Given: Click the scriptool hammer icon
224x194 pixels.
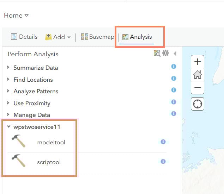Looking at the screenshot, I should coord(19,161).
